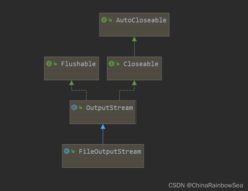Click the empty compartment under FileOutputStream

[x=103, y=162]
